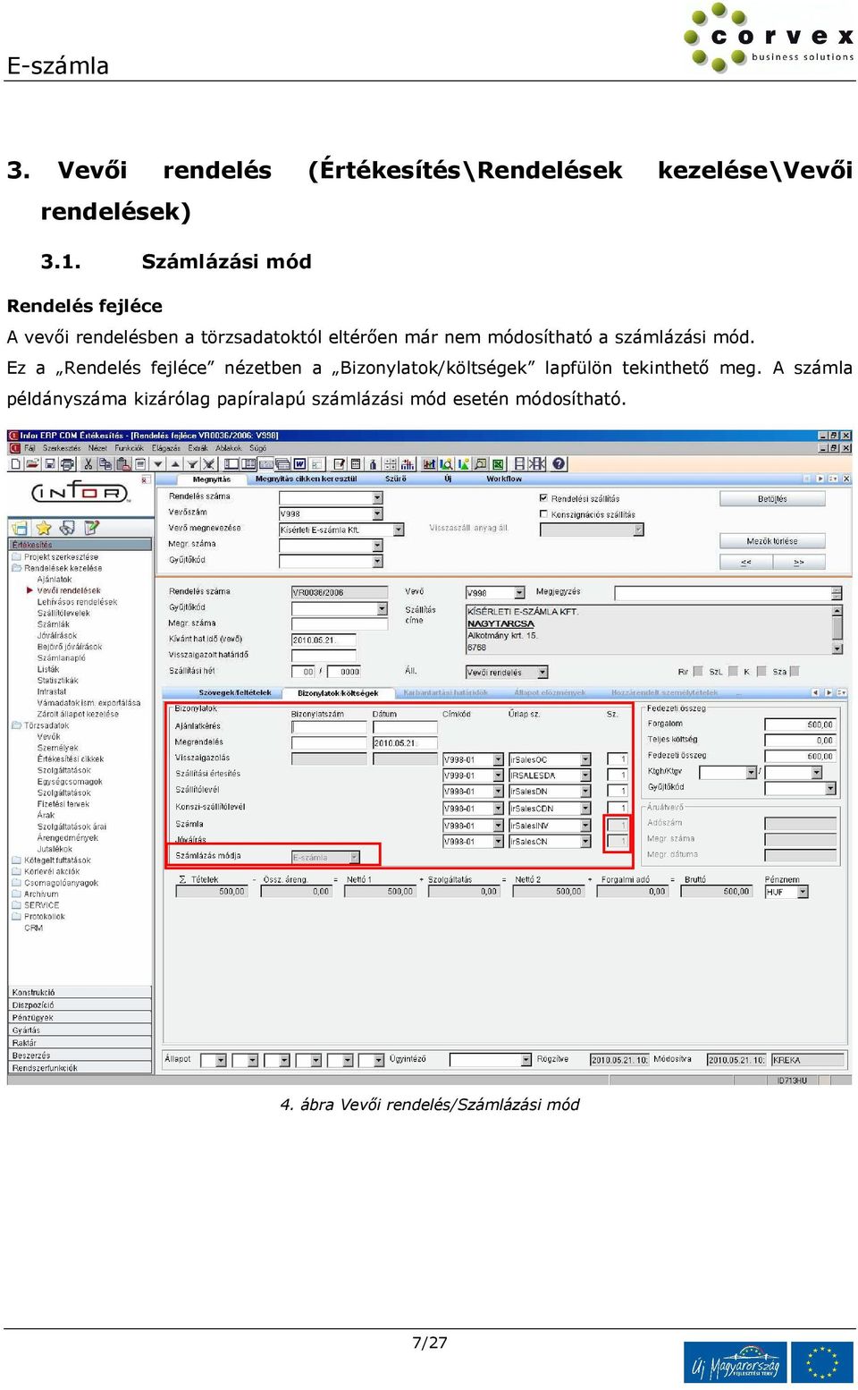Open the Szerkesztés menu
This screenshot has height=1390, width=858.
coord(62,448)
